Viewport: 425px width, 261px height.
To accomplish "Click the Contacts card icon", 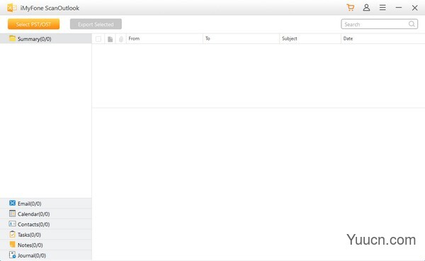I will pyautogui.click(x=12, y=224).
